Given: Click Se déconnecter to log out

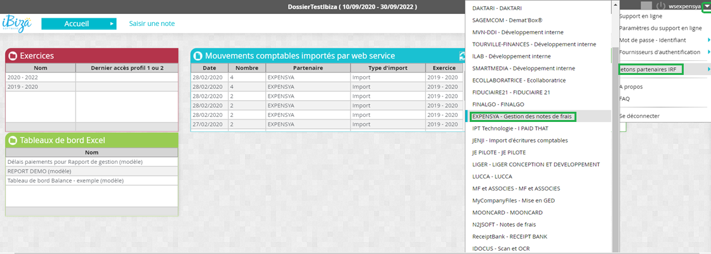Looking at the screenshot, I should [639, 116].
